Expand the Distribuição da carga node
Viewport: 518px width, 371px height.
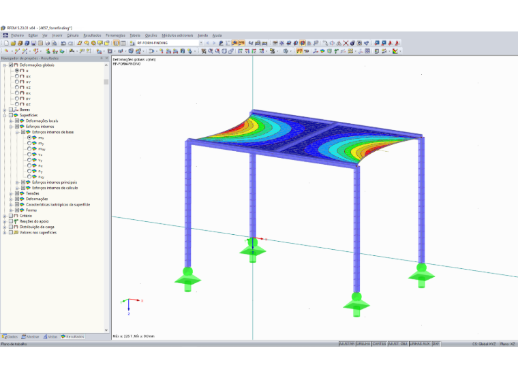[x=5, y=227]
